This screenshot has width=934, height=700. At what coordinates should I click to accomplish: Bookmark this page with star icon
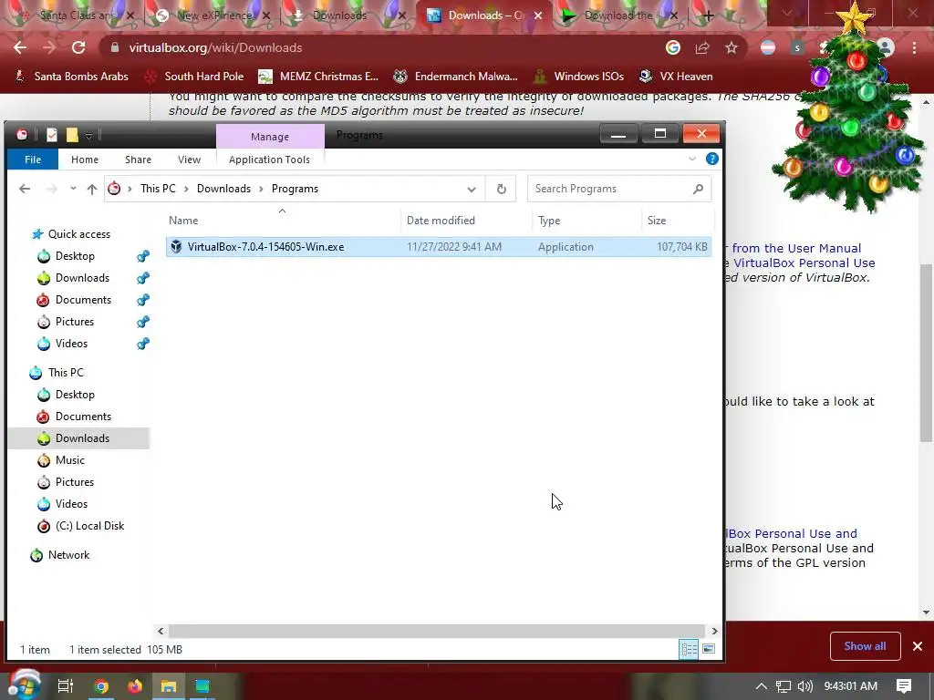point(732,47)
